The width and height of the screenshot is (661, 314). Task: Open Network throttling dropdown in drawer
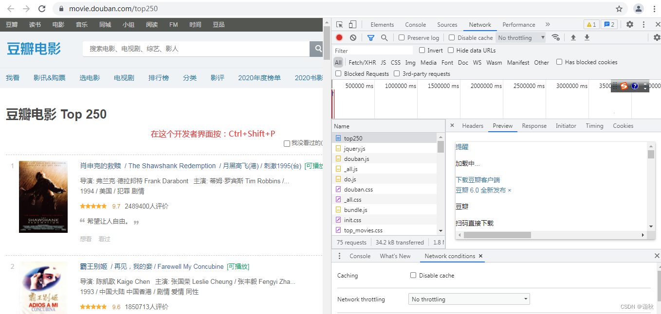click(x=469, y=299)
